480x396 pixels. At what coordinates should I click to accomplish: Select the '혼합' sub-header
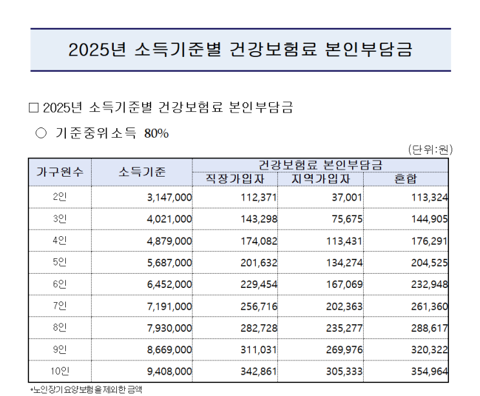click(406, 179)
